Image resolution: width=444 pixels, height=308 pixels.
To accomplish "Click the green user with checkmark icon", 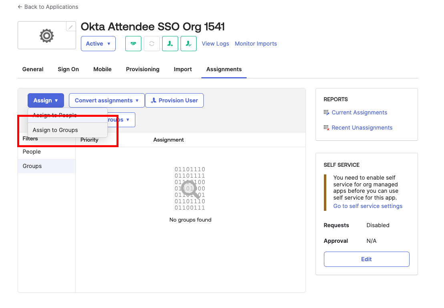I will [x=188, y=44].
